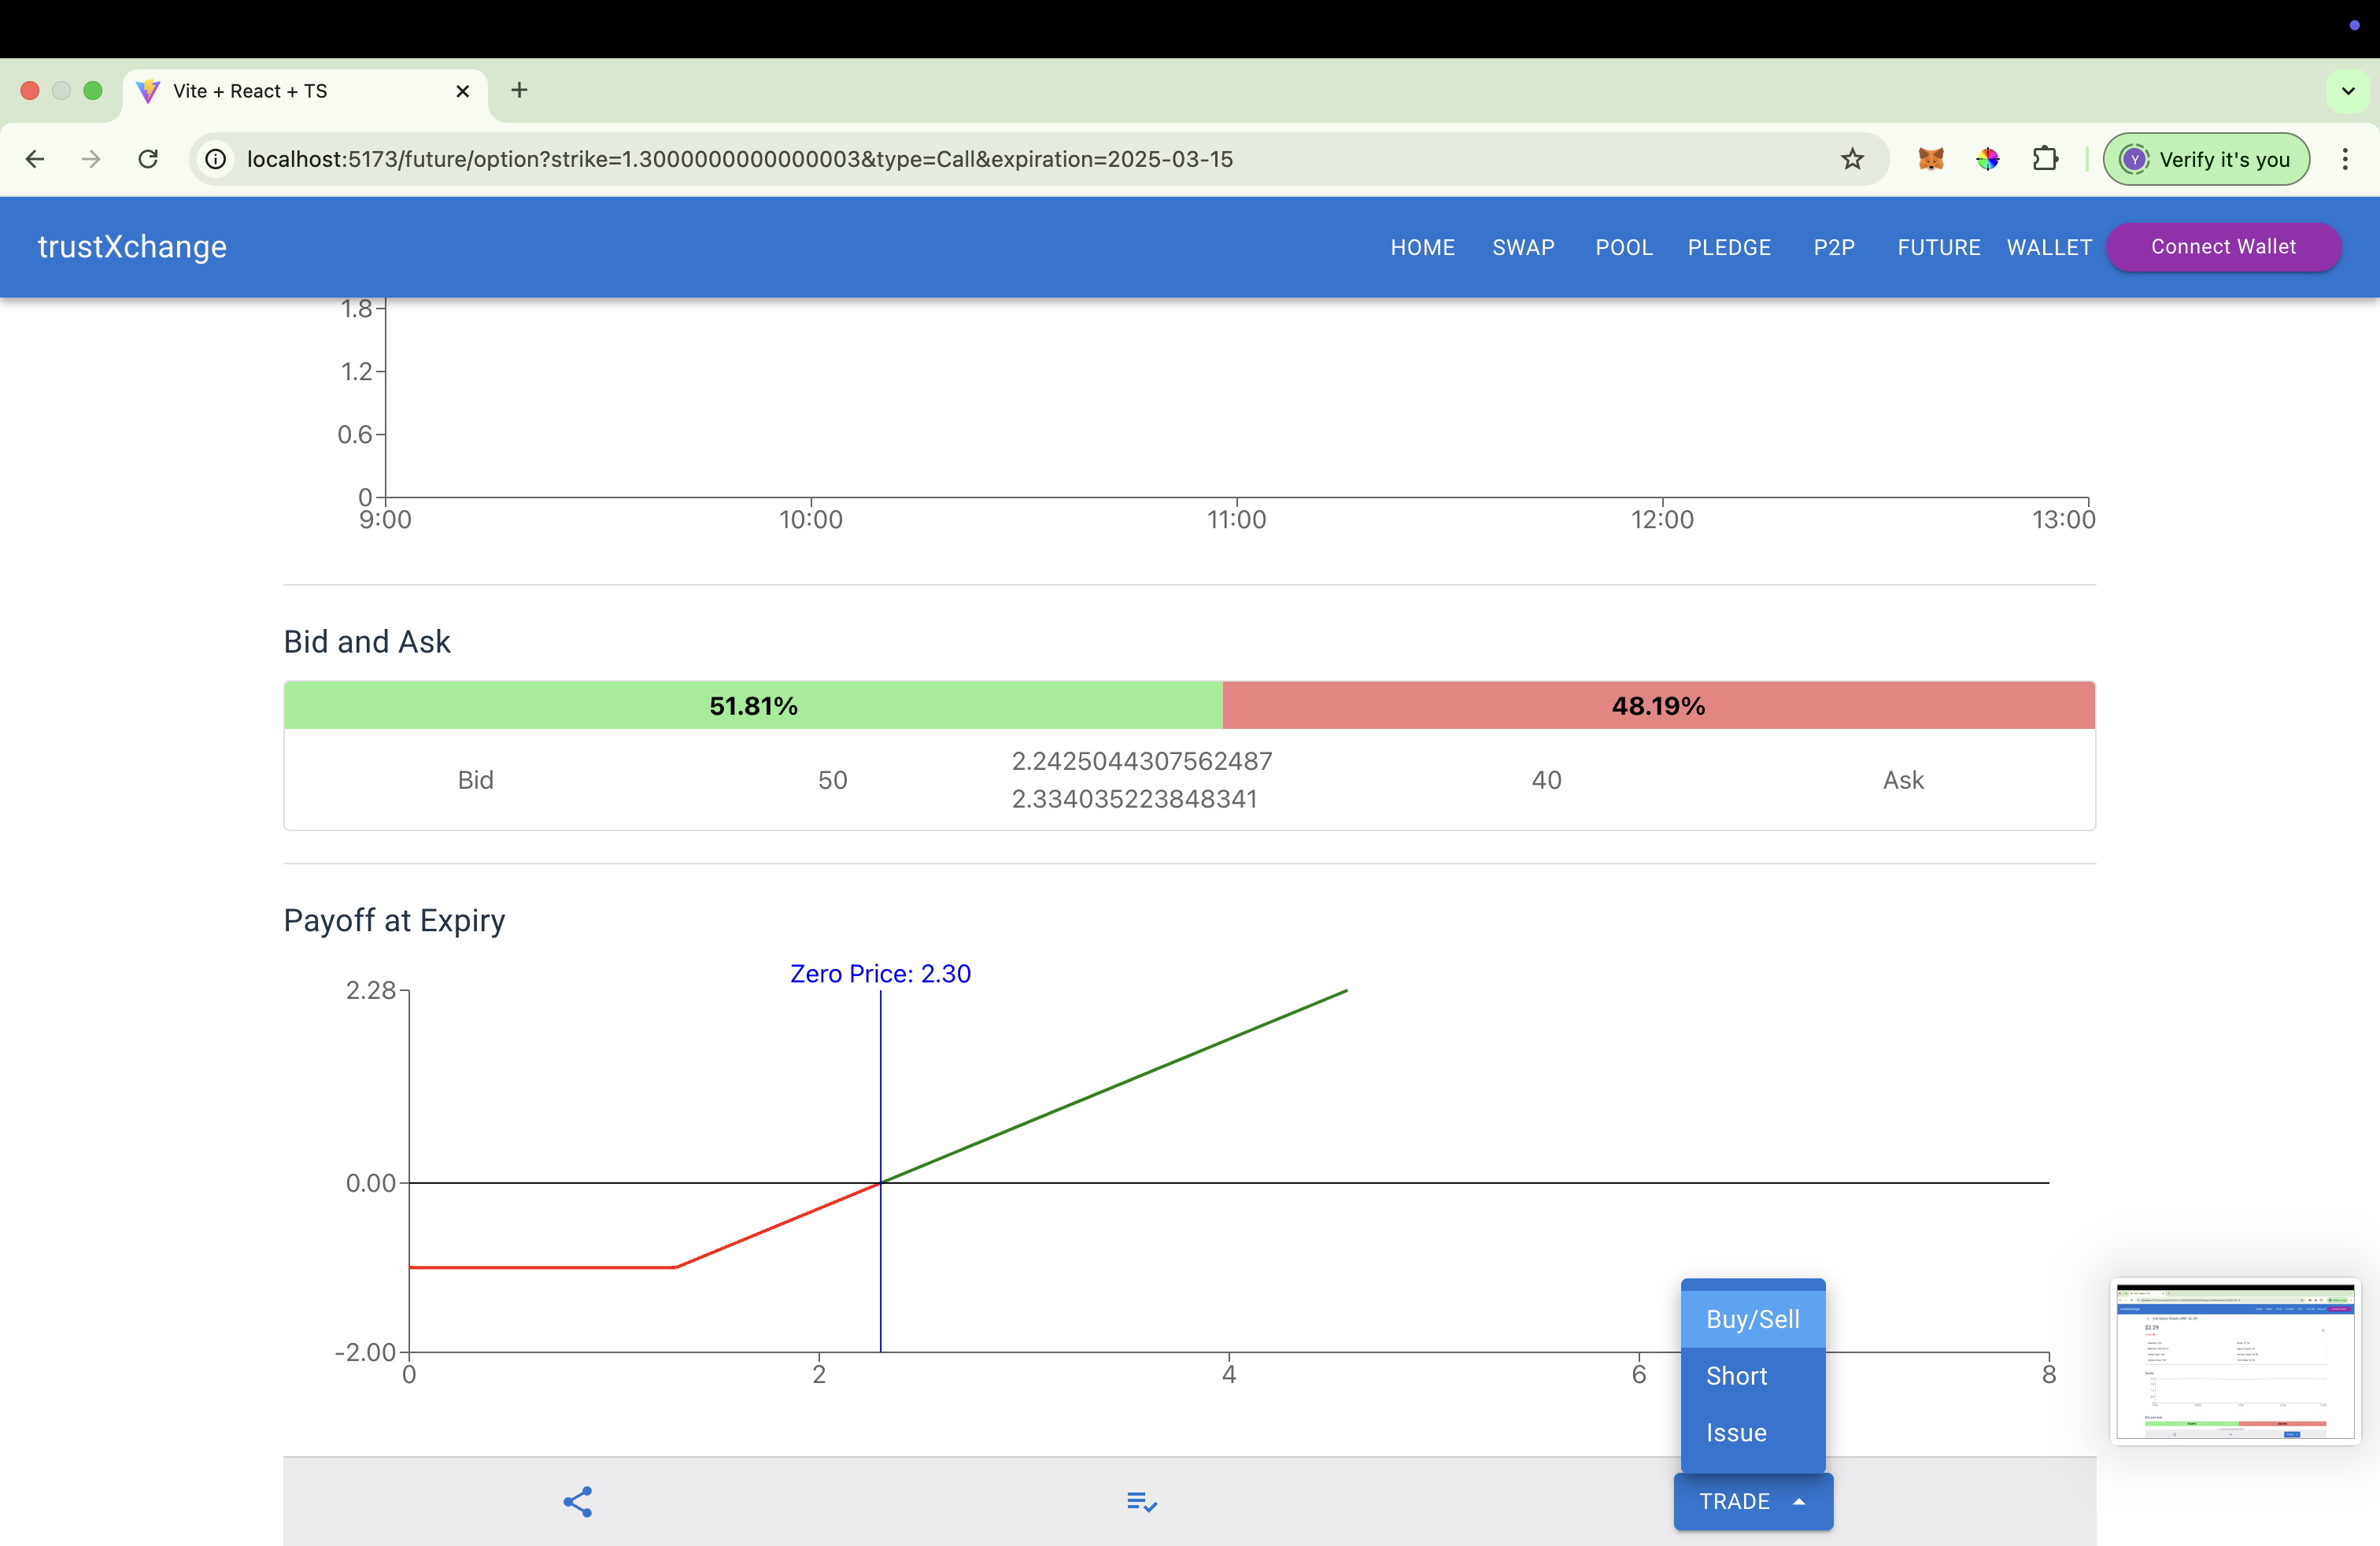
Task: Open the WALLET navigation link
Action: pyautogui.click(x=2049, y=247)
